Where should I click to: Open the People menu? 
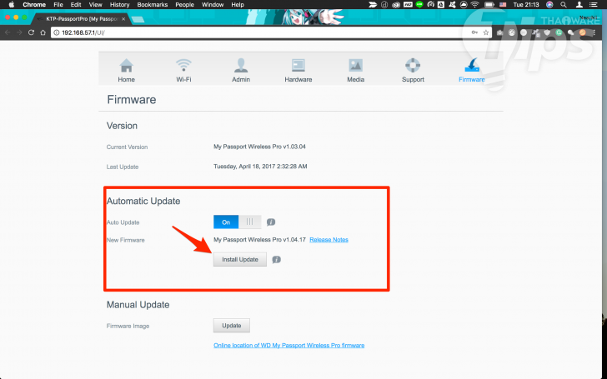[x=184, y=5]
